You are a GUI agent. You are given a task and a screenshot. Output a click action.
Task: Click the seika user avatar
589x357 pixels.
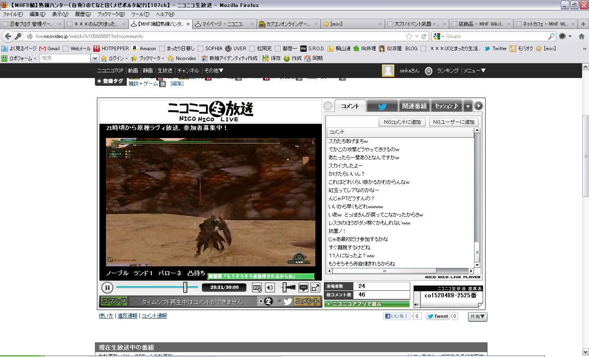388,71
